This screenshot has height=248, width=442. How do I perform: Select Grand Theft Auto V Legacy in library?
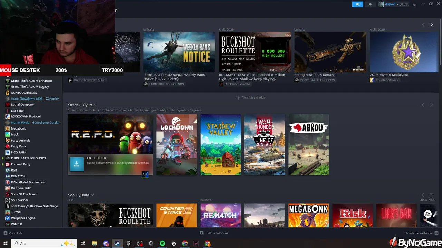pos(30,87)
